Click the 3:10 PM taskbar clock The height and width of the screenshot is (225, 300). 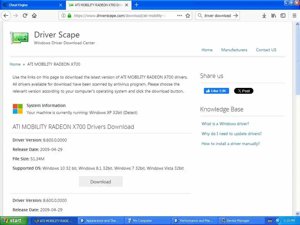[289, 221]
